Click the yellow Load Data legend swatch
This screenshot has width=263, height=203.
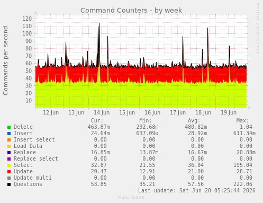[x=9, y=146]
